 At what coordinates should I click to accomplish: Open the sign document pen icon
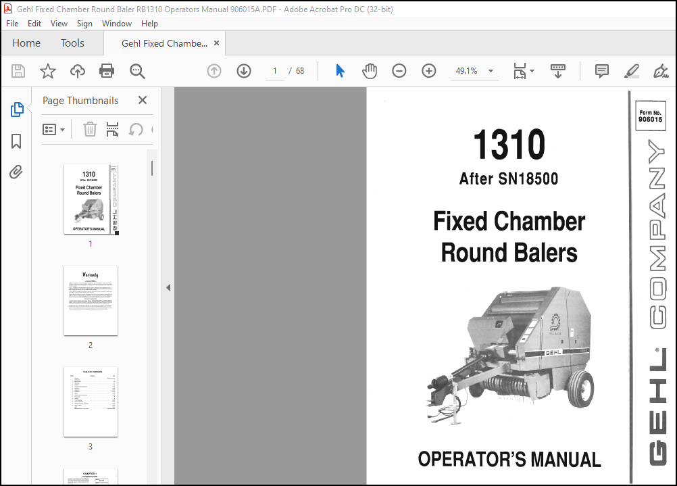click(x=661, y=71)
